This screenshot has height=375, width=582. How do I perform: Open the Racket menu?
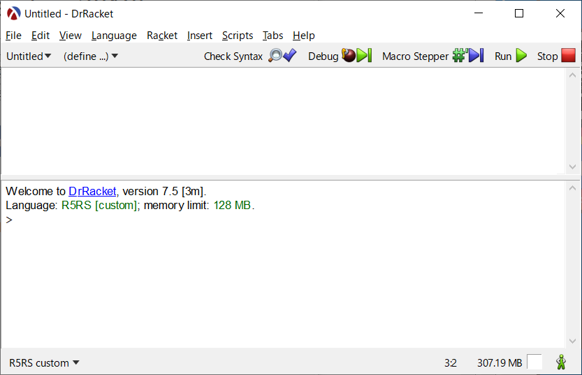(162, 36)
